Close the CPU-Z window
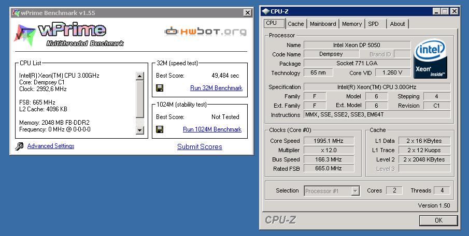Viewport: 469px width, 236px height. (x=454, y=11)
